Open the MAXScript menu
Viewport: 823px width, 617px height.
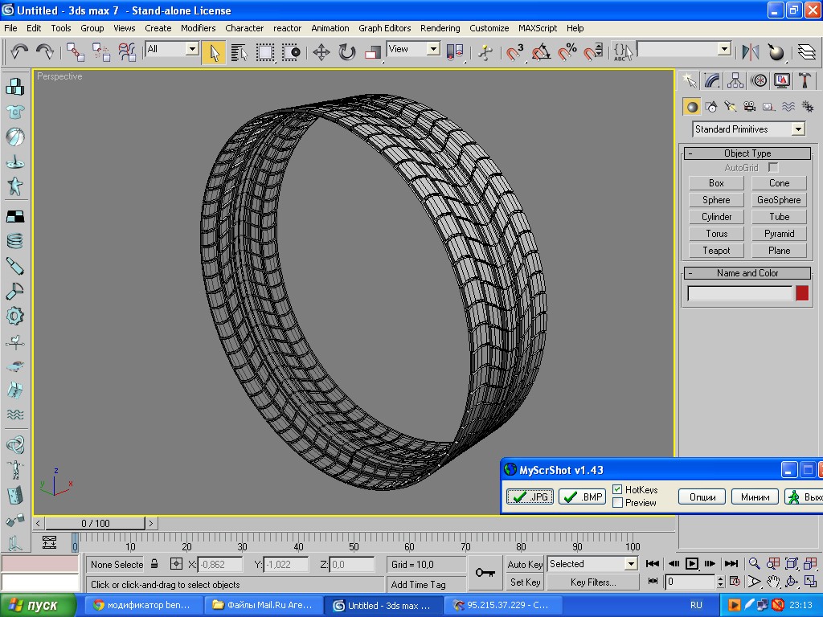pyautogui.click(x=538, y=28)
